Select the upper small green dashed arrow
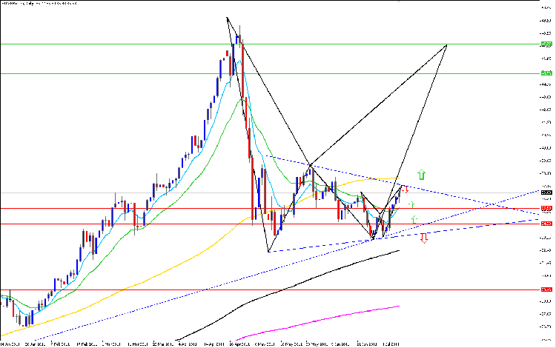Screen dimensions: 556x348 (x=411, y=204)
